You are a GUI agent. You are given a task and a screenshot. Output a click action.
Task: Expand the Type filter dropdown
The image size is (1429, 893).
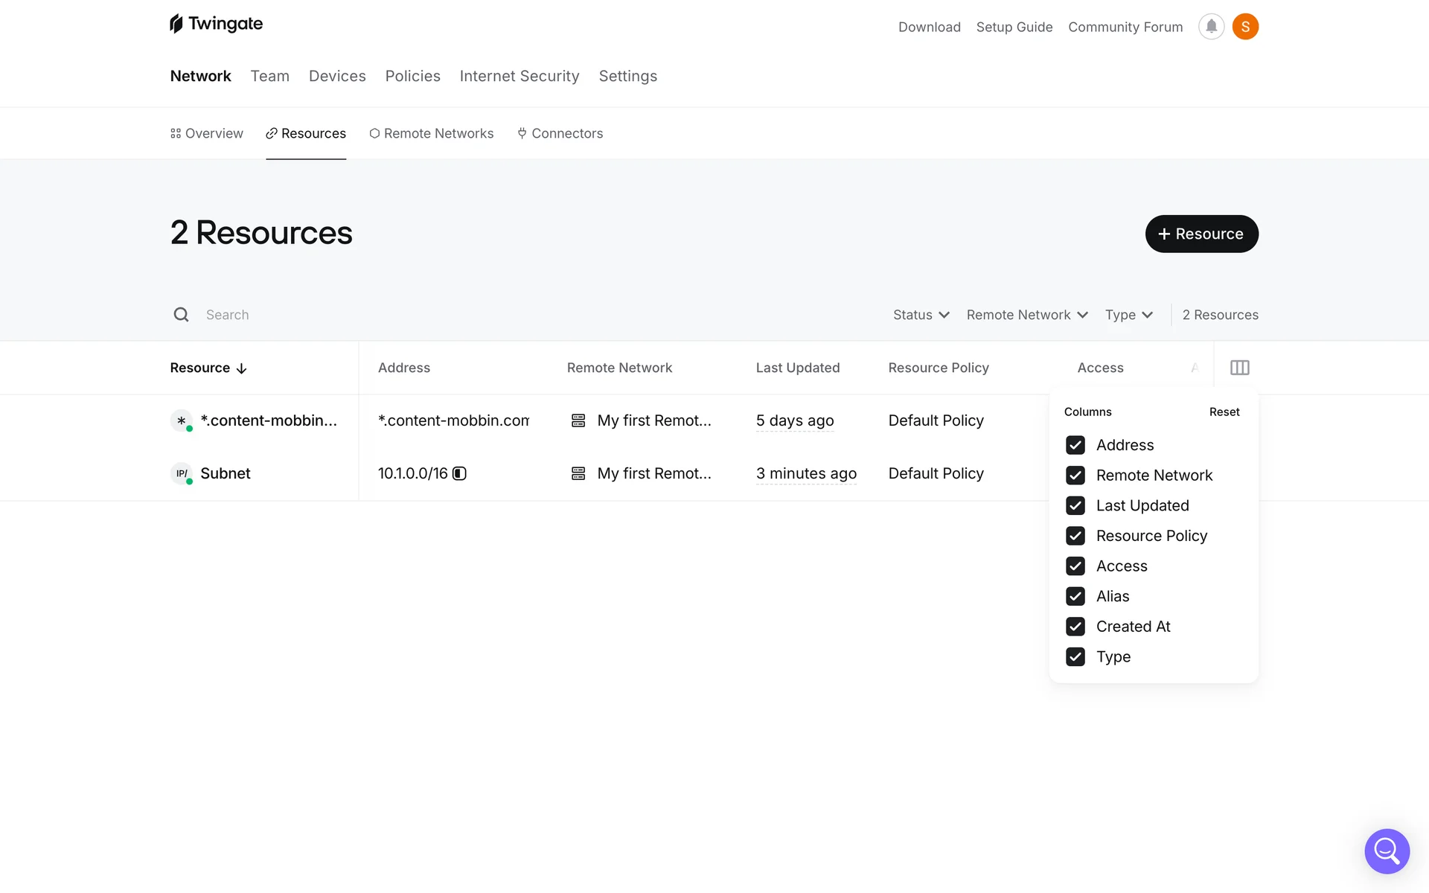pos(1128,315)
